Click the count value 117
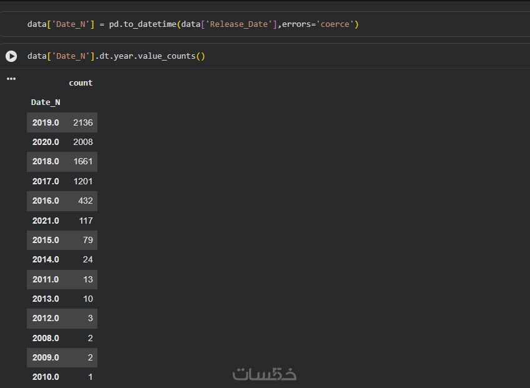Screen dimensions: 530x388 pyautogui.click(x=86, y=221)
